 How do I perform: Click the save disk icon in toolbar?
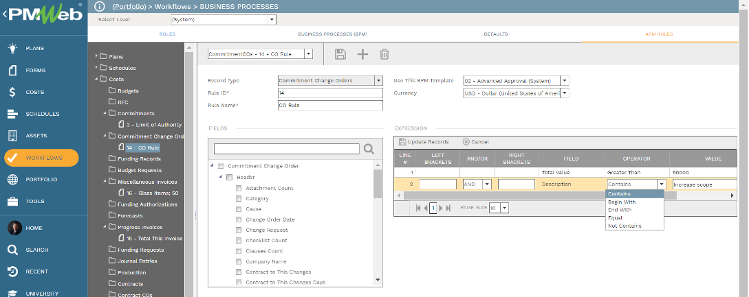pos(340,54)
